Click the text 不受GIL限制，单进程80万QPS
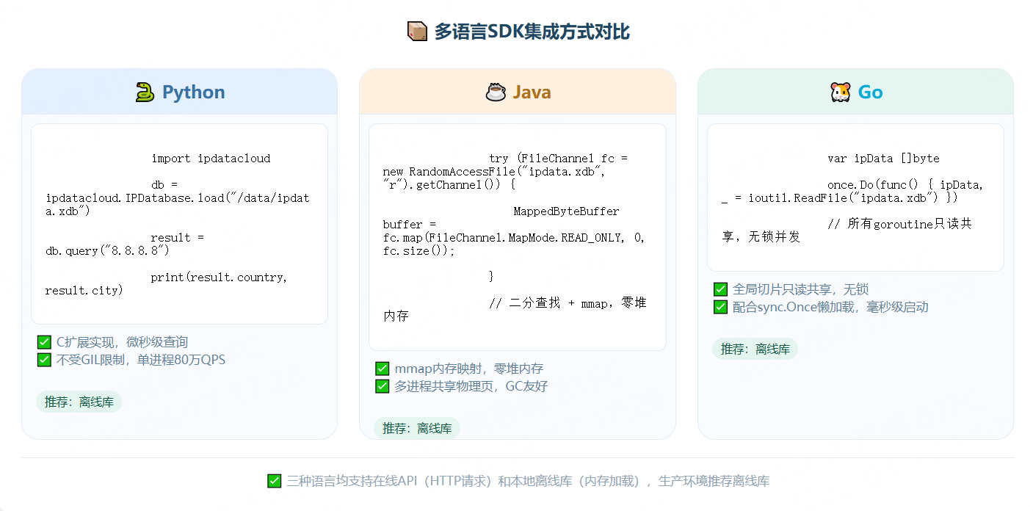Viewport: 1033px width, 511px height. pyautogui.click(x=141, y=360)
